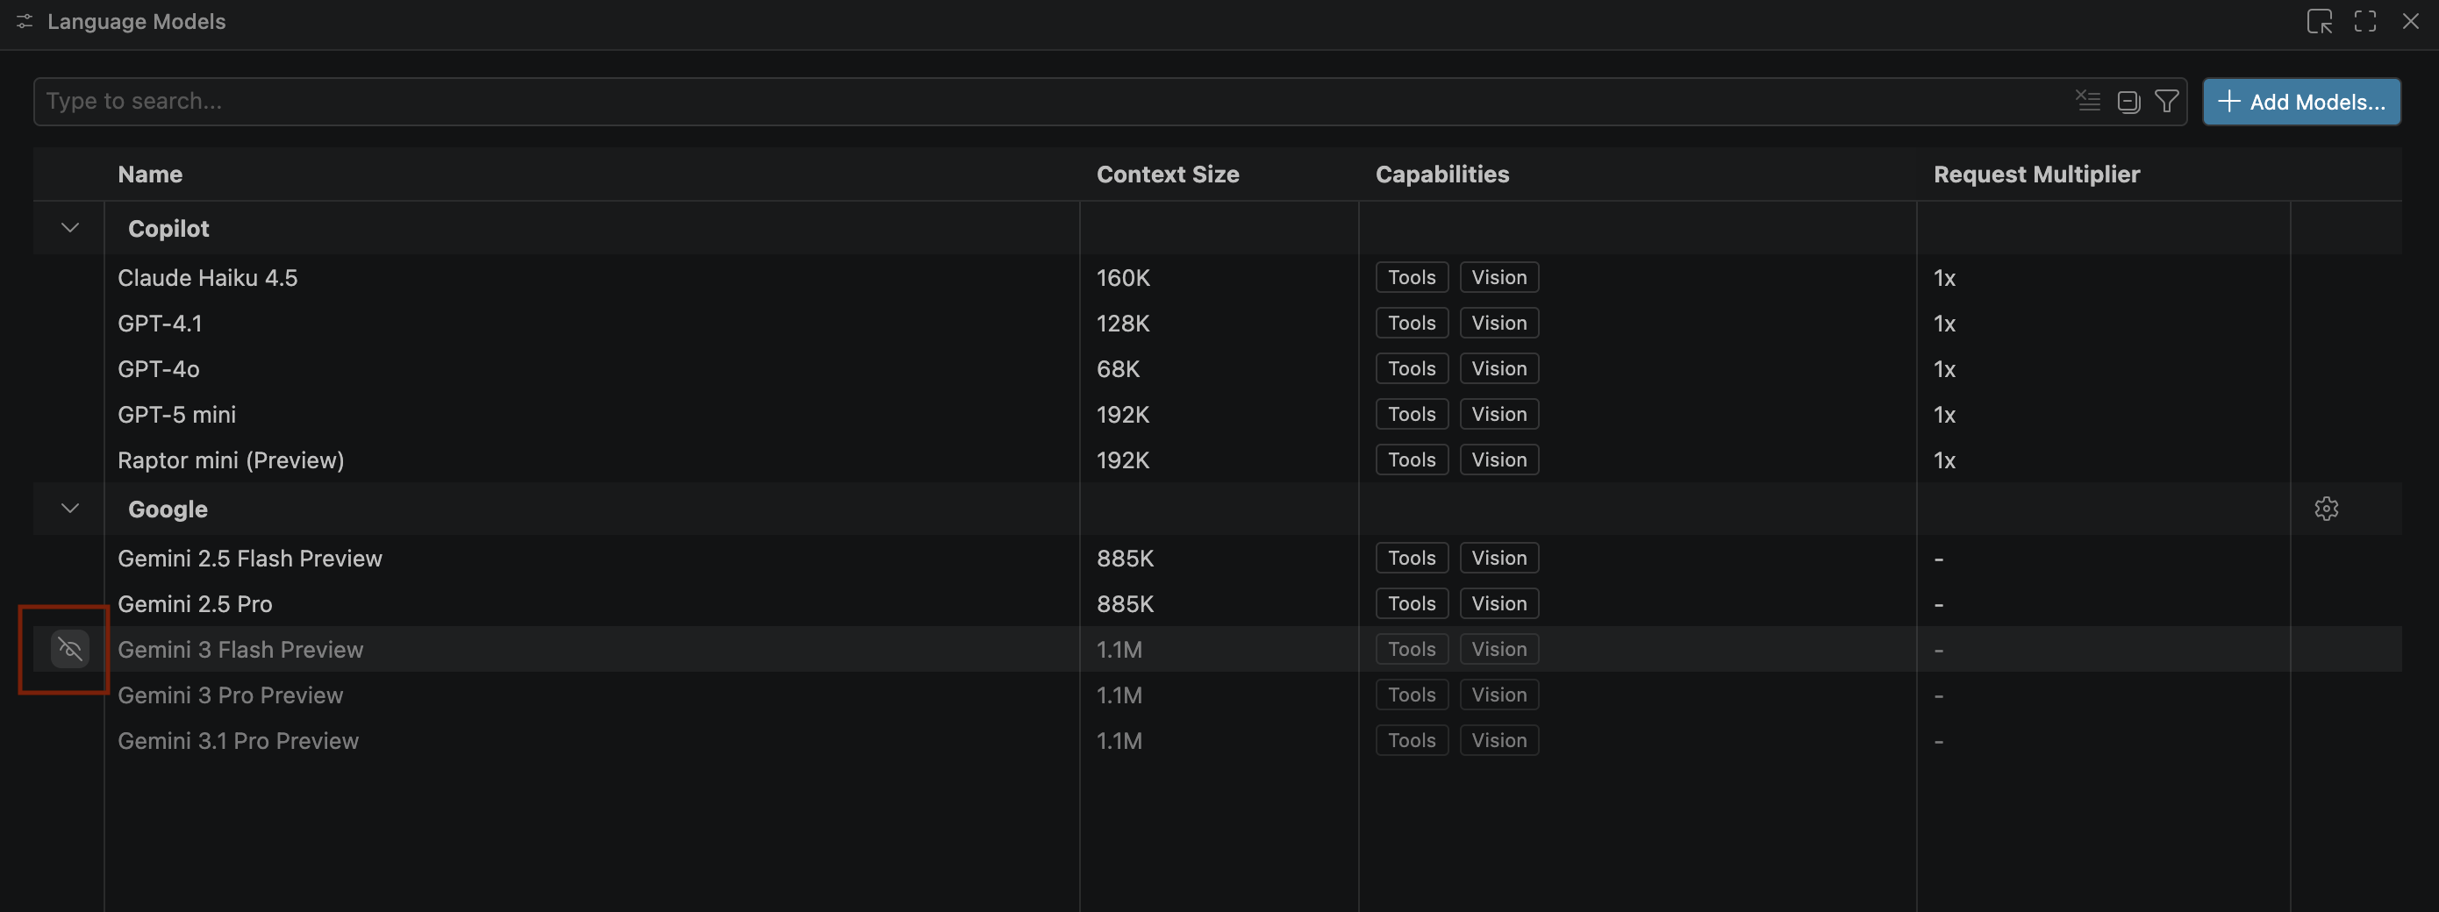Image resolution: width=2439 pixels, height=912 pixels.
Task: Click the Language Models settings icon in title
Action: [x=25, y=21]
